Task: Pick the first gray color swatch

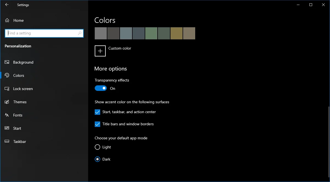Action: pyautogui.click(x=100, y=33)
